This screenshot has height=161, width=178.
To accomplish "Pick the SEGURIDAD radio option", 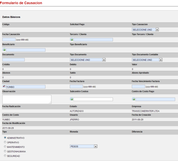I will (5, 156).
